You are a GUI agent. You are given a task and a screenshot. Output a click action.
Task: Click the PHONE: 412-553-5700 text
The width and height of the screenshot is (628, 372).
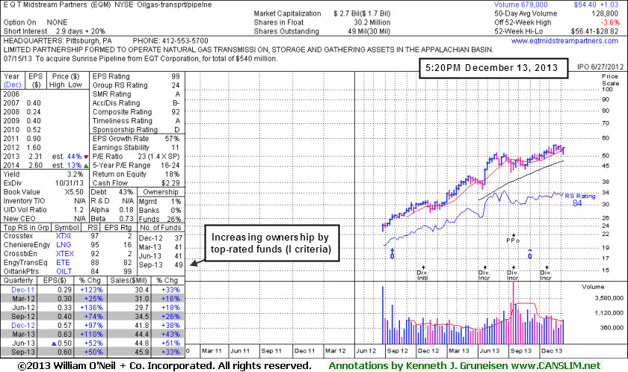click(170, 41)
